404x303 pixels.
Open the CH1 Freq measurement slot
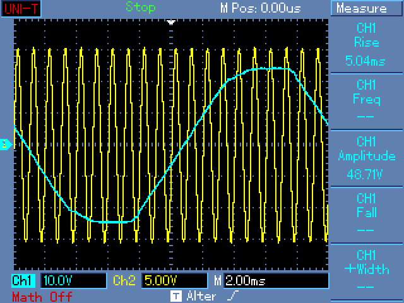[366, 102]
